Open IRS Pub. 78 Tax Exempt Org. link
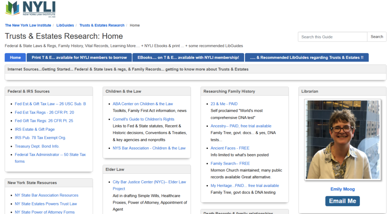 [40, 138]
